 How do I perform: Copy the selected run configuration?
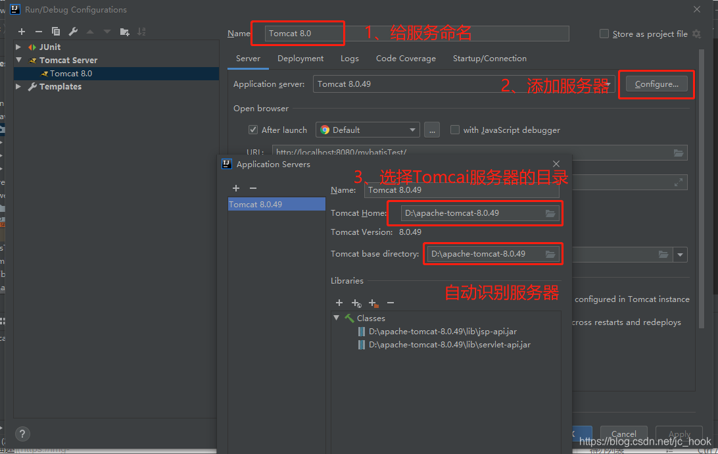pyautogui.click(x=56, y=32)
